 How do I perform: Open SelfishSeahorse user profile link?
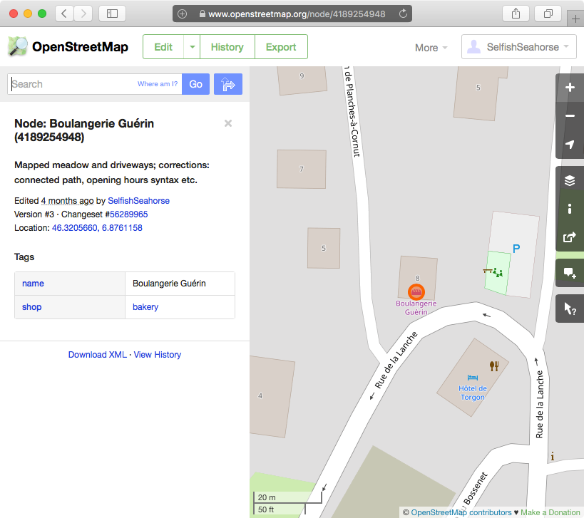(x=138, y=201)
